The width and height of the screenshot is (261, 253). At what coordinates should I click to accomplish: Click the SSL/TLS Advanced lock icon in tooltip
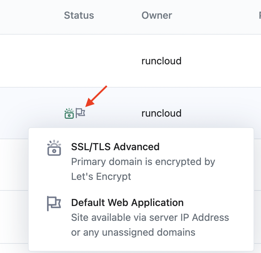point(54,148)
